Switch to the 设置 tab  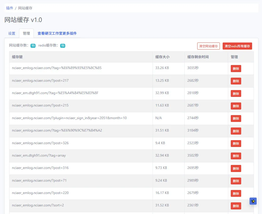[12, 33]
